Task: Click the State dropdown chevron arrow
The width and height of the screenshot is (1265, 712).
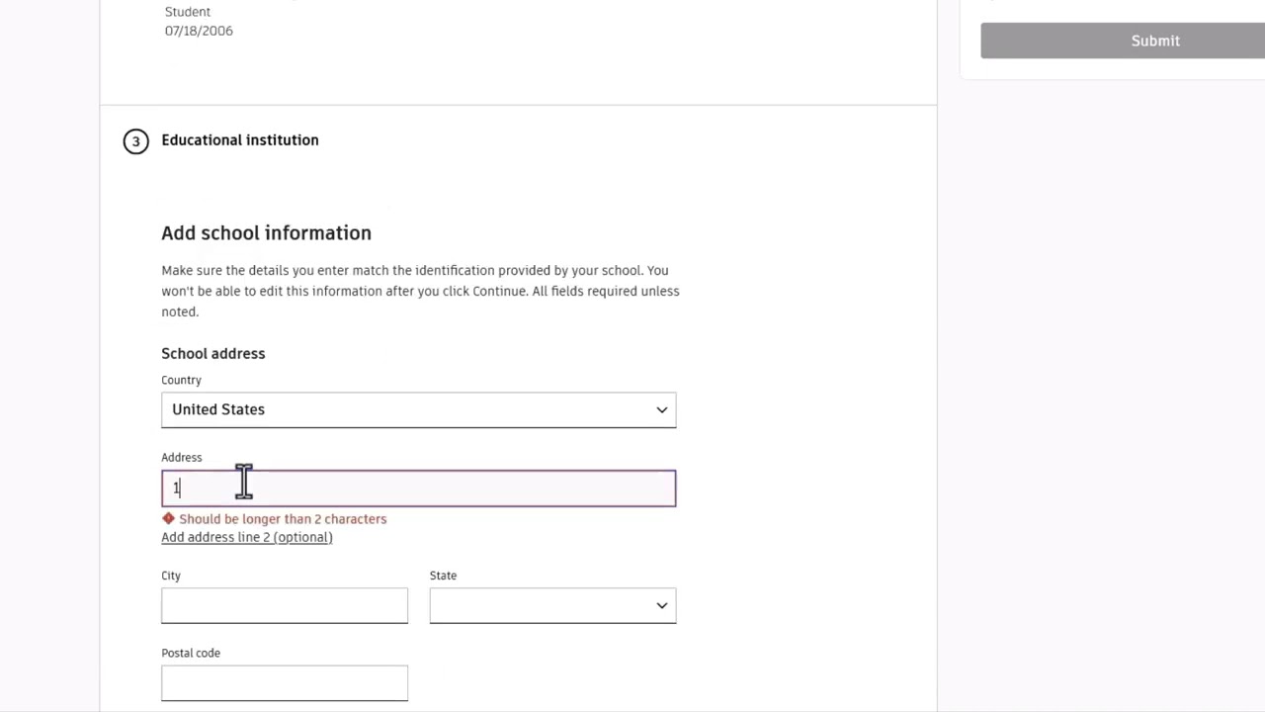Action: (x=661, y=605)
